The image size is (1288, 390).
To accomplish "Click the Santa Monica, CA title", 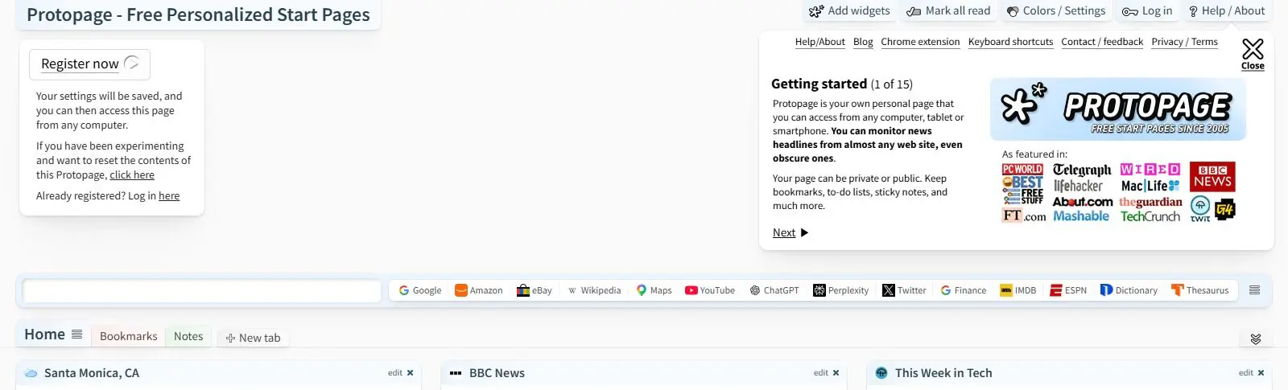I will 92,373.
